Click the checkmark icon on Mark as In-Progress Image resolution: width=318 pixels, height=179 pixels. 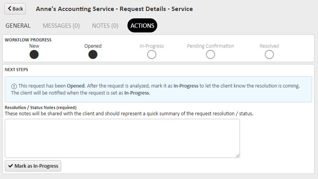(11, 166)
